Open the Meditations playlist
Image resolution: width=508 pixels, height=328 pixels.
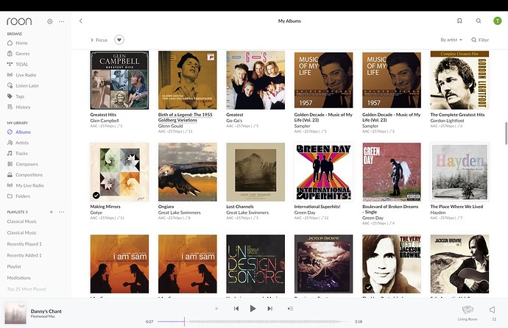coord(19,277)
